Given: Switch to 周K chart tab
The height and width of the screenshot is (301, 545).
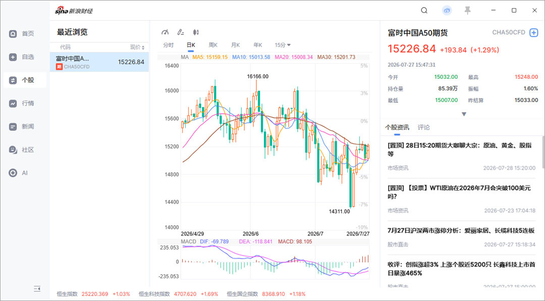Looking at the screenshot, I should (x=213, y=45).
